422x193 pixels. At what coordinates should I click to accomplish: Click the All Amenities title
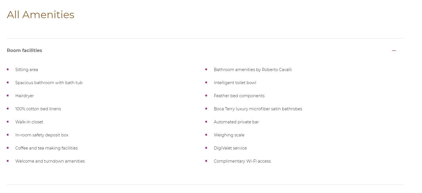point(41,15)
